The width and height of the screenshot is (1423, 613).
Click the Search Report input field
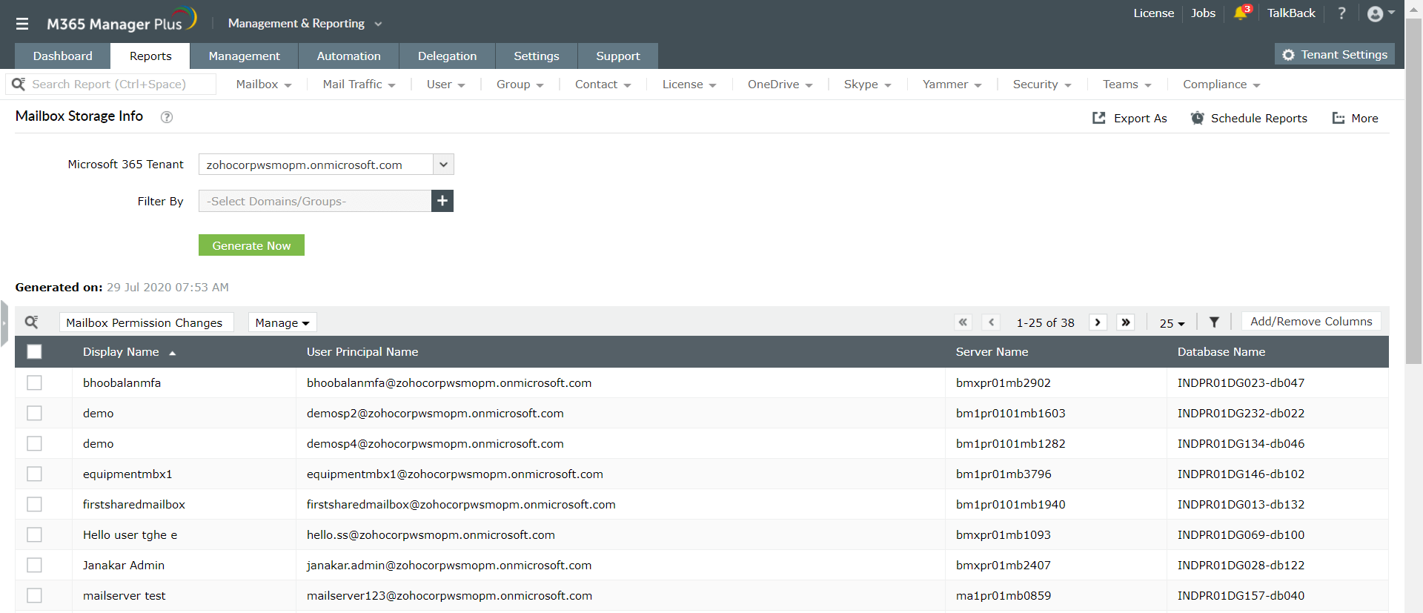point(119,85)
